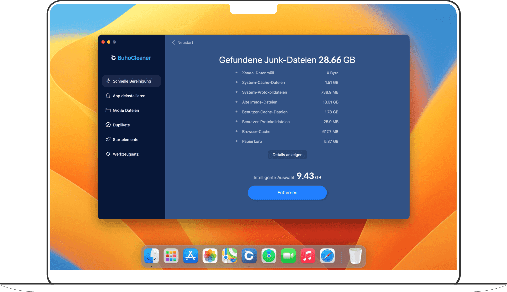This screenshot has height=292, width=507.
Task: Open Safari from the Dock
Action: (327, 256)
